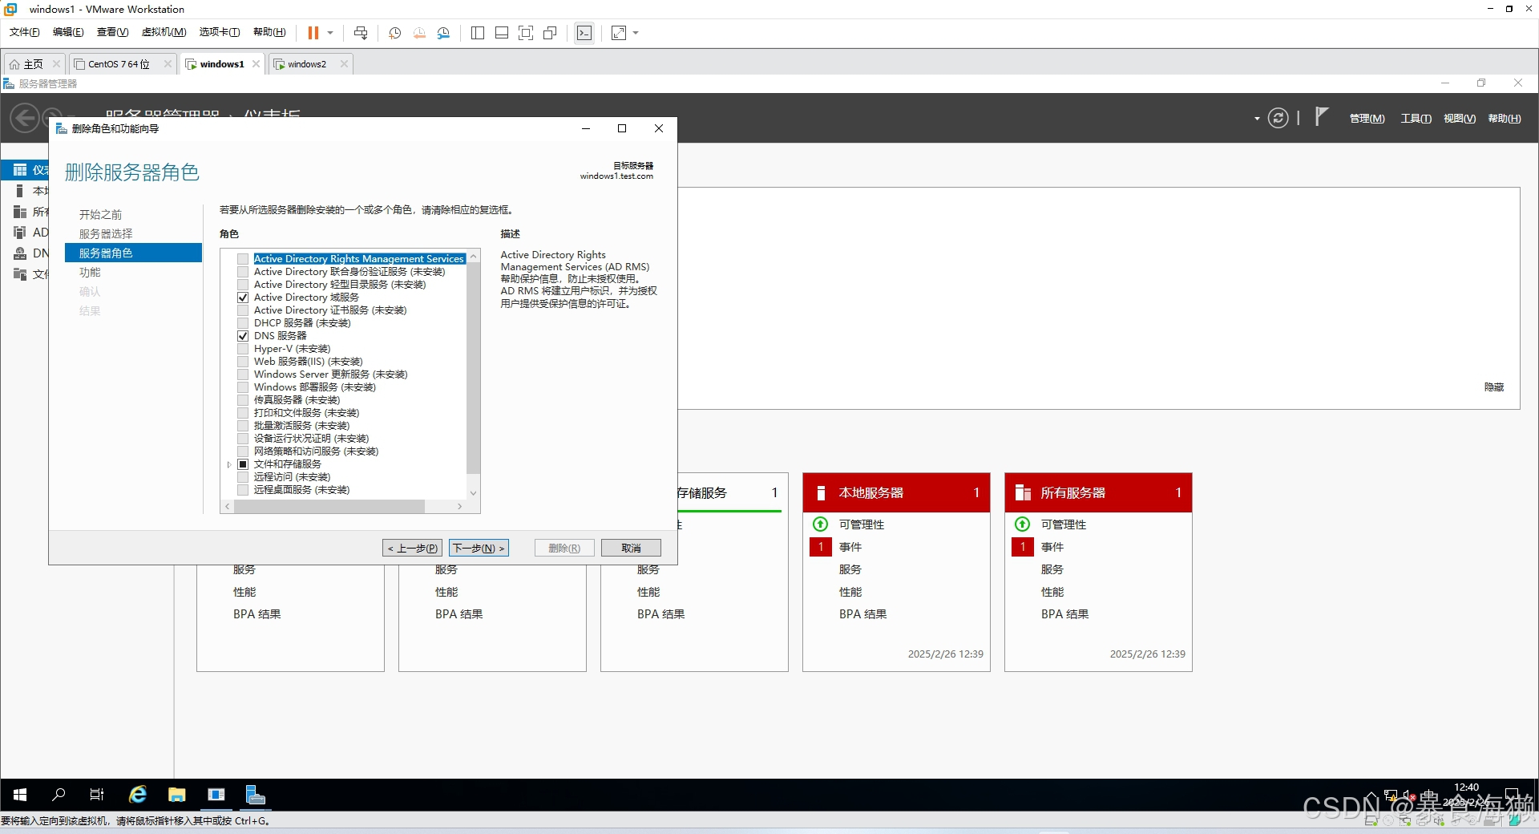Image resolution: width=1539 pixels, height=834 pixels.
Task: Open File Explorer from the taskbar
Action: (x=177, y=795)
